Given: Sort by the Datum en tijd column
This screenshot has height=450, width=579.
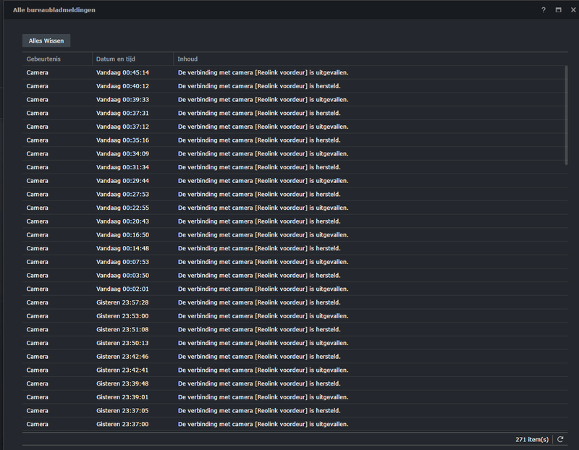Looking at the screenshot, I should 132,59.
